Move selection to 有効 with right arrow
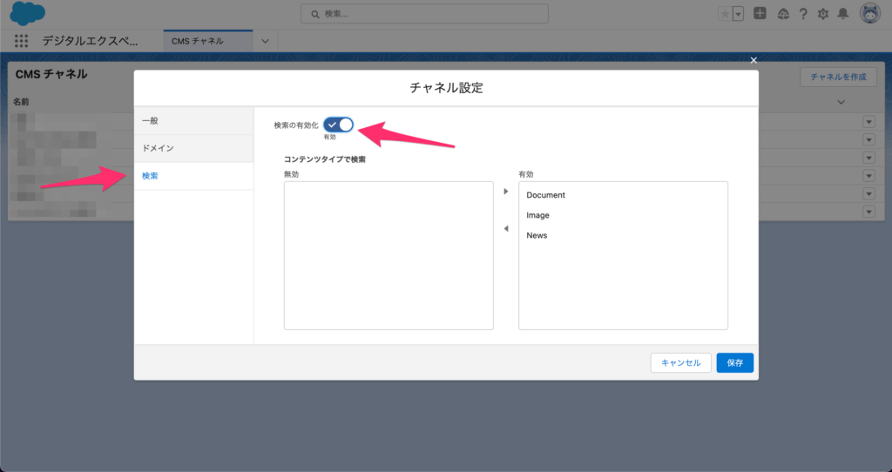The image size is (892, 472). point(506,192)
